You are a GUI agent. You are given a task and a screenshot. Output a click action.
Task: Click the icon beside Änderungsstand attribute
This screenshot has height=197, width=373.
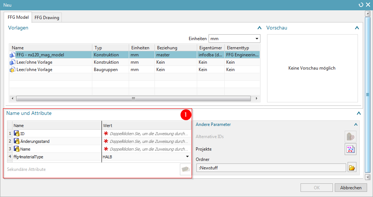[x=17, y=141]
